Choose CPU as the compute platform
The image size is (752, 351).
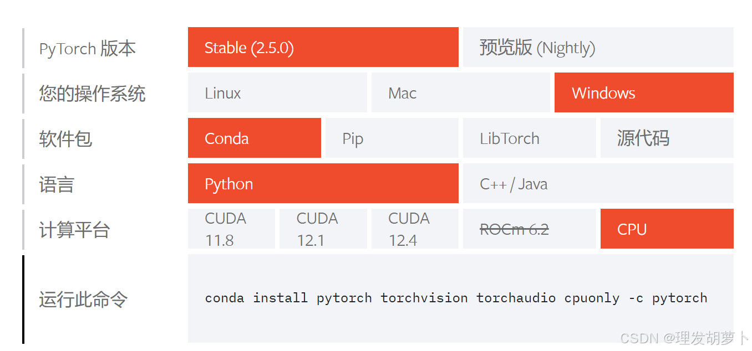667,229
